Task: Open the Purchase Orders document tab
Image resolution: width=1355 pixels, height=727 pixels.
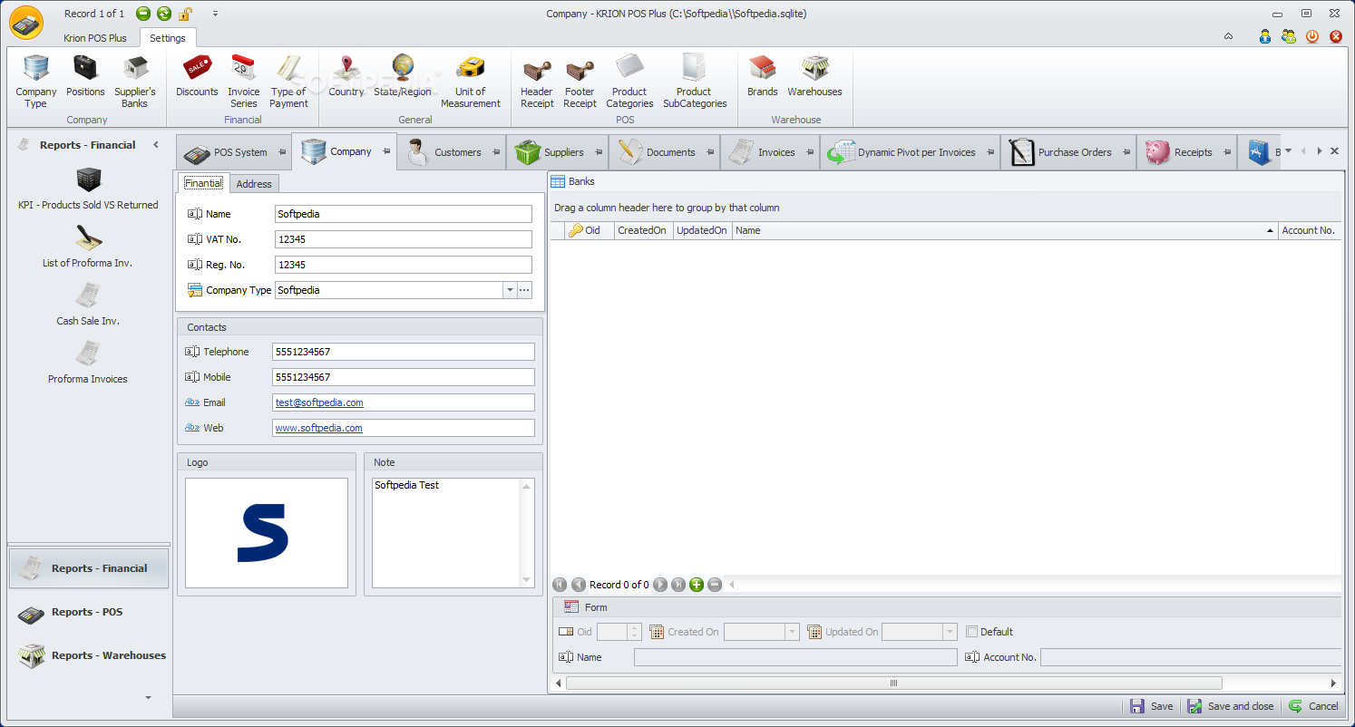Action: 1068,152
